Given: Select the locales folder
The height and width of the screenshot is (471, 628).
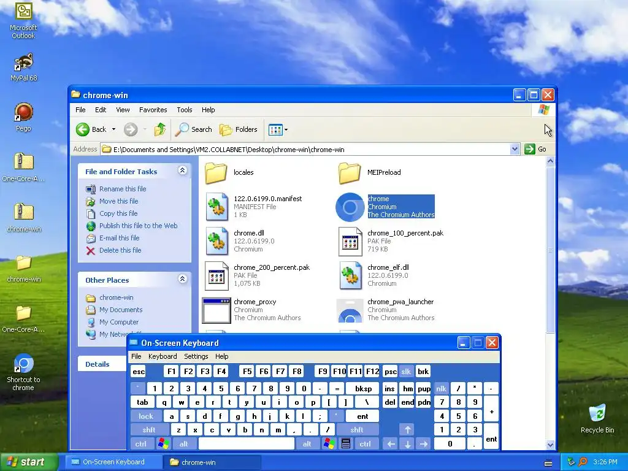Looking at the screenshot, I should click(229, 172).
